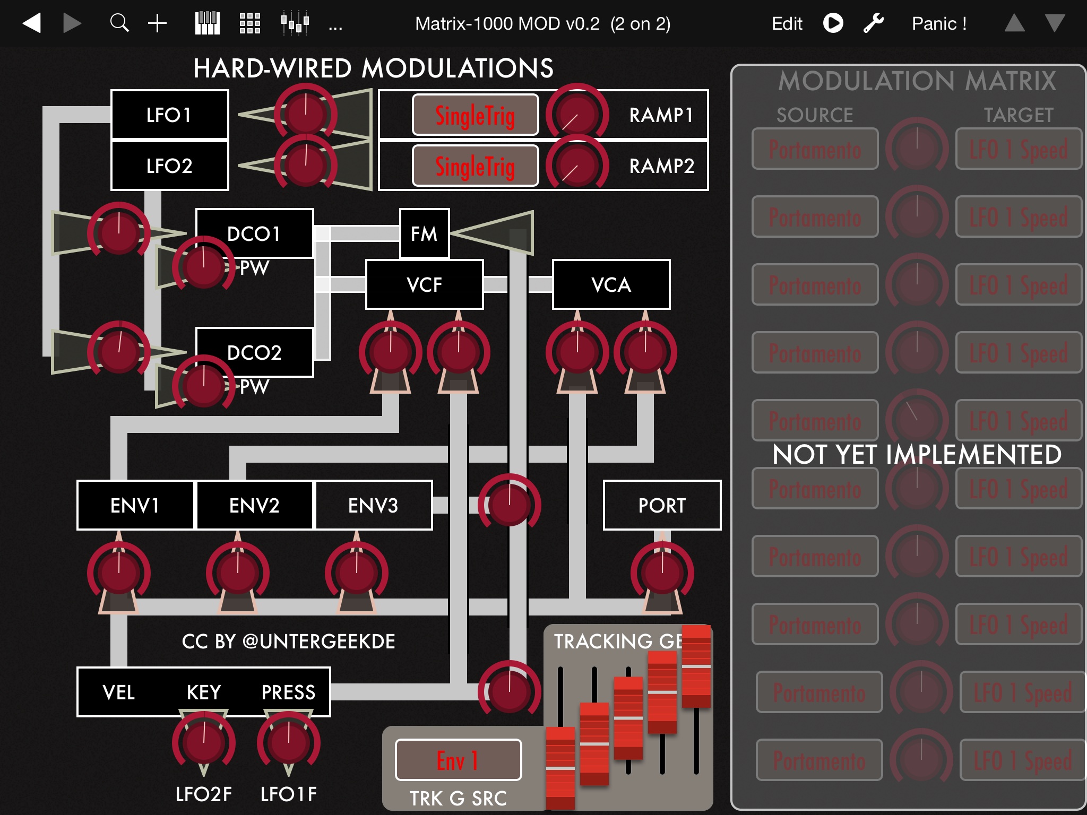The image size is (1087, 815).
Task: Select the LFO2 block
Action: point(170,166)
